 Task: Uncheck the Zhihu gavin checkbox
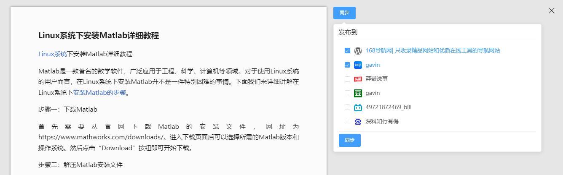pos(347,65)
